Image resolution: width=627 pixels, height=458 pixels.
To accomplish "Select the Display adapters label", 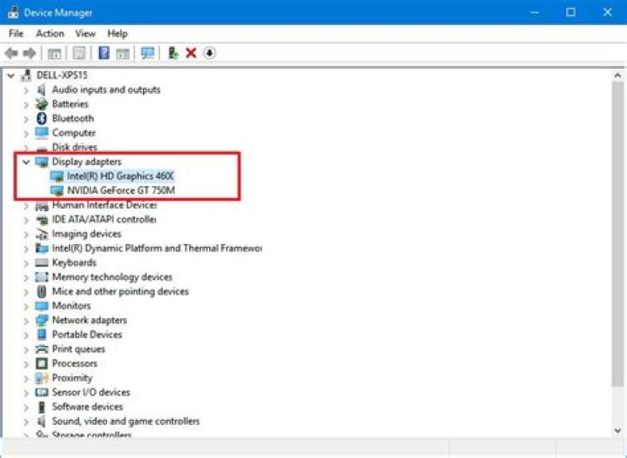I will 87,162.
